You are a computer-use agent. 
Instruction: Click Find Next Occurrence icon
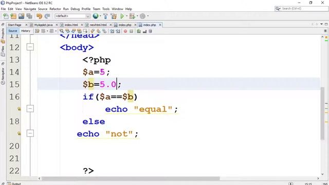(x=74, y=31)
